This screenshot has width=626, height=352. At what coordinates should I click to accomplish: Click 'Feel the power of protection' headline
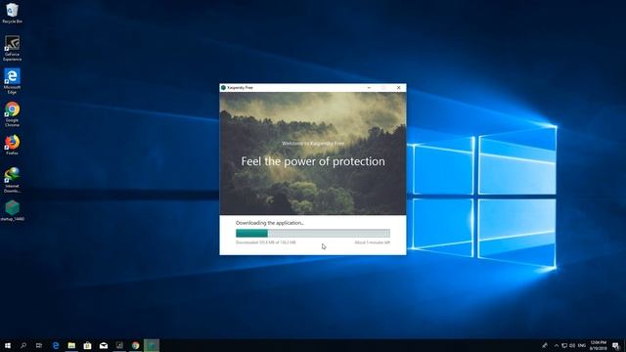[313, 161]
